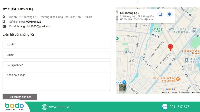Click the MỸ PHẨM HƯƠNG THỊ heading

(18, 9)
